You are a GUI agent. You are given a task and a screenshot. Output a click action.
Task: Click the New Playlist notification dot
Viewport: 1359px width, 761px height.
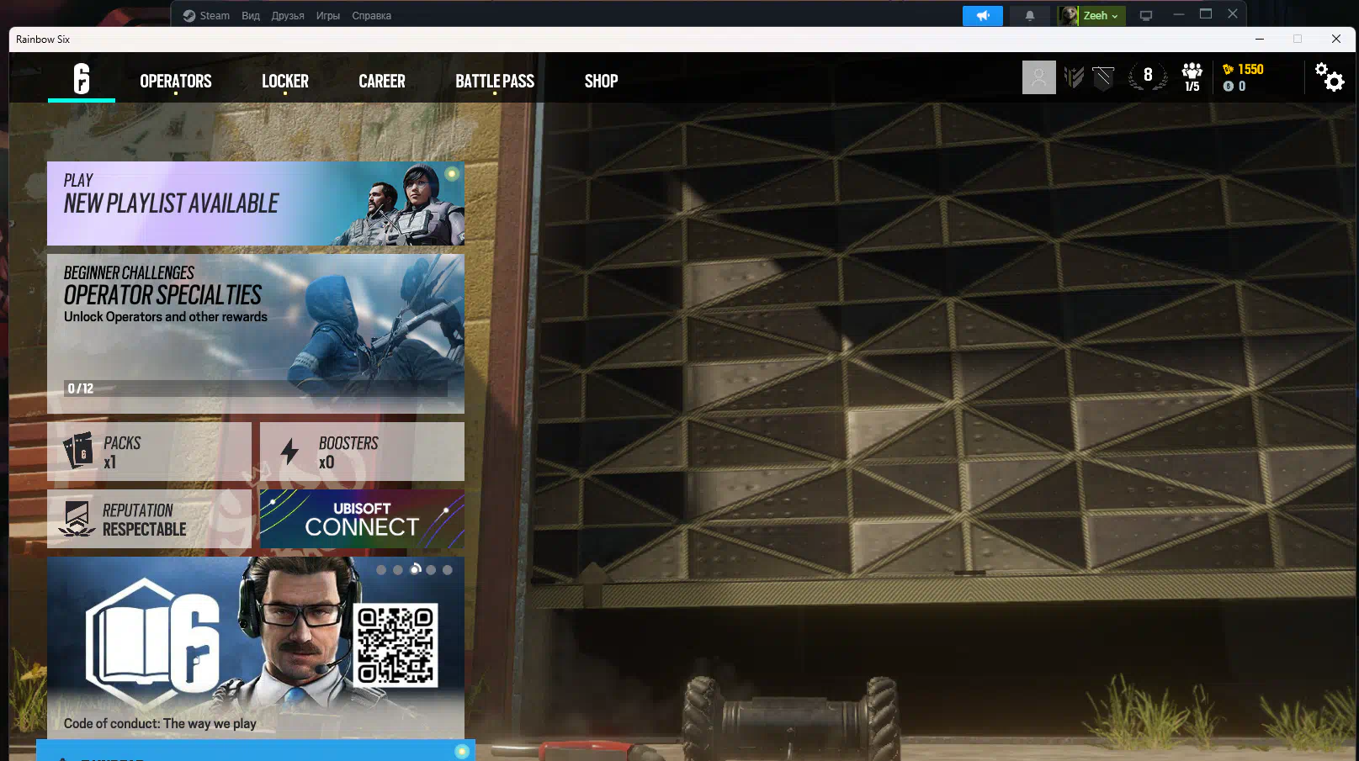[x=452, y=174]
